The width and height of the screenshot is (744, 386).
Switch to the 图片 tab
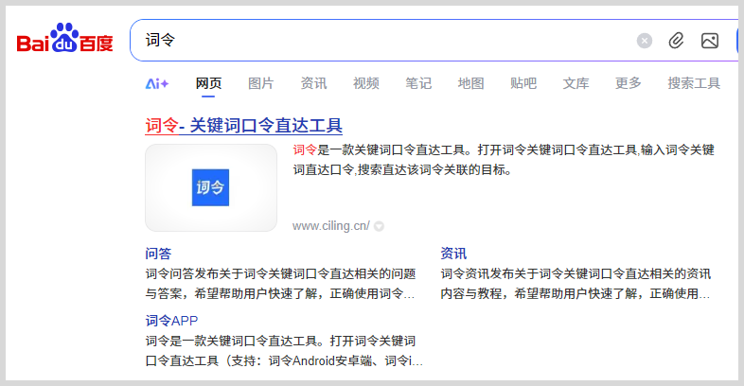tap(261, 83)
